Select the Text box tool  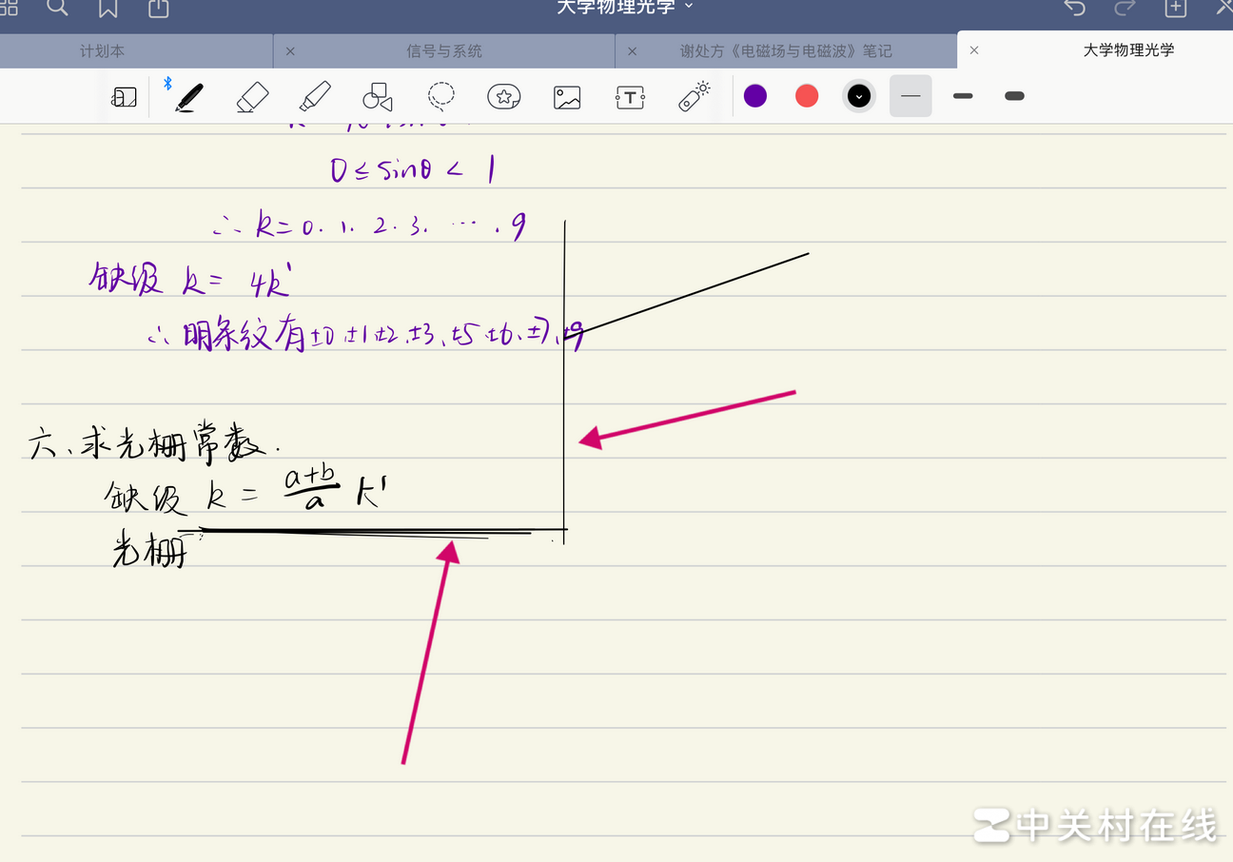coord(630,97)
